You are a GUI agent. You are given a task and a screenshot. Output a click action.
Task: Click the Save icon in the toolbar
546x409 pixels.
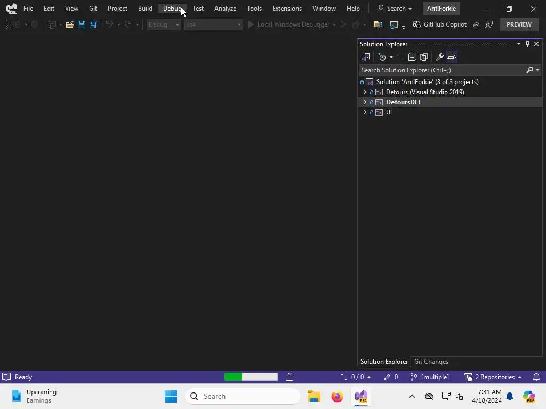(x=82, y=24)
